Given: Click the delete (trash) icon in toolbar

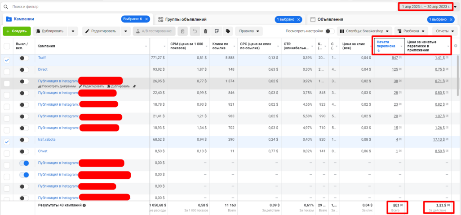Looking at the screenshot, I should (205, 31).
